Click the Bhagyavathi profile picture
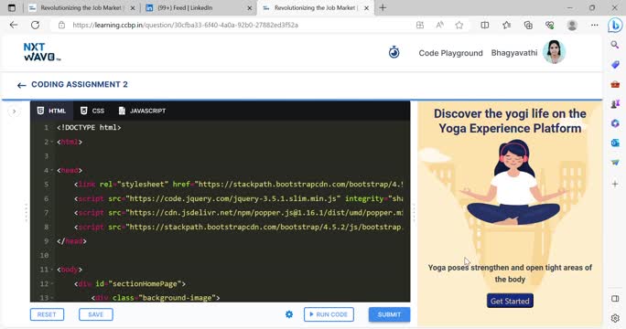The image size is (626, 329). 554,52
